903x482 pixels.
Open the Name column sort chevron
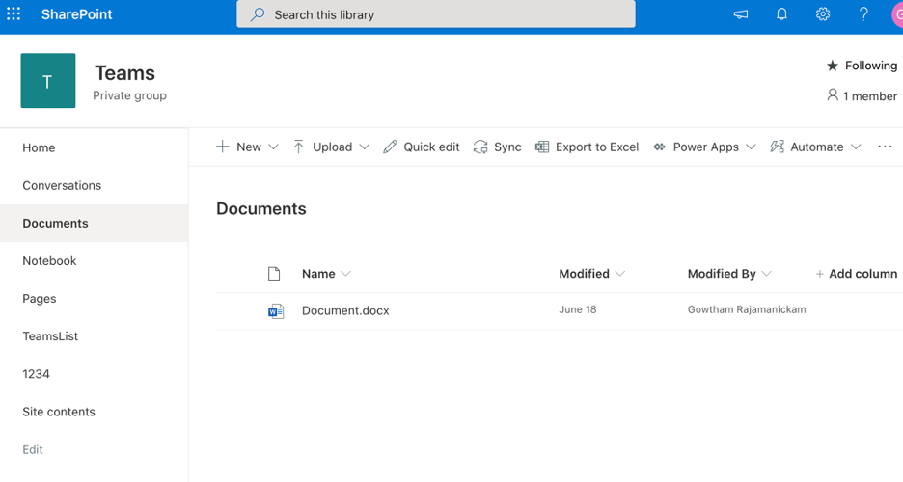click(x=345, y=274)
